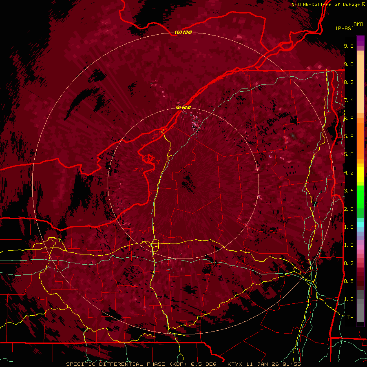Click the 9.8 value on color scale

click(349, 46)
